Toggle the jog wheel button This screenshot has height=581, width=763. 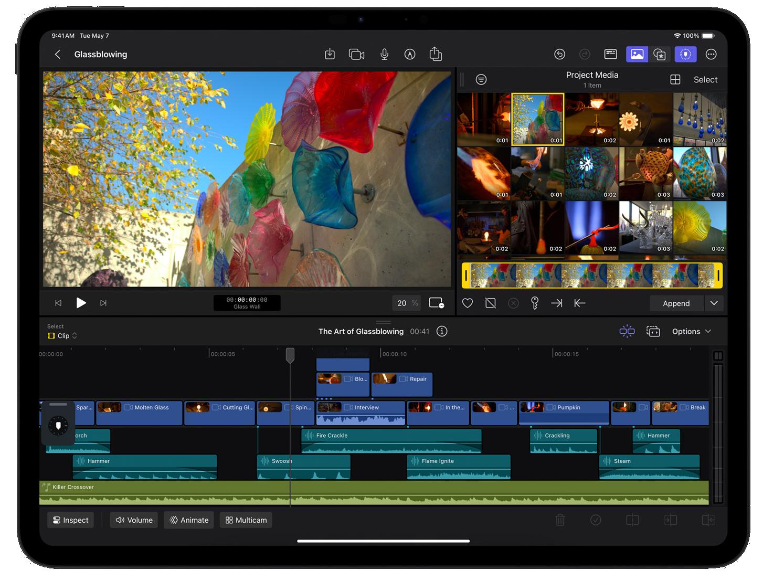(685, 54)
